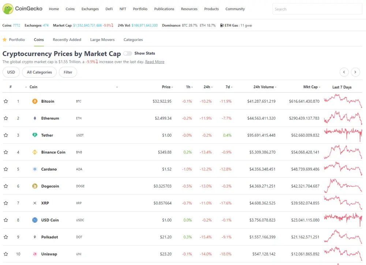Favorite XRP with its star

pyautogui.click(x=6, y=203)
